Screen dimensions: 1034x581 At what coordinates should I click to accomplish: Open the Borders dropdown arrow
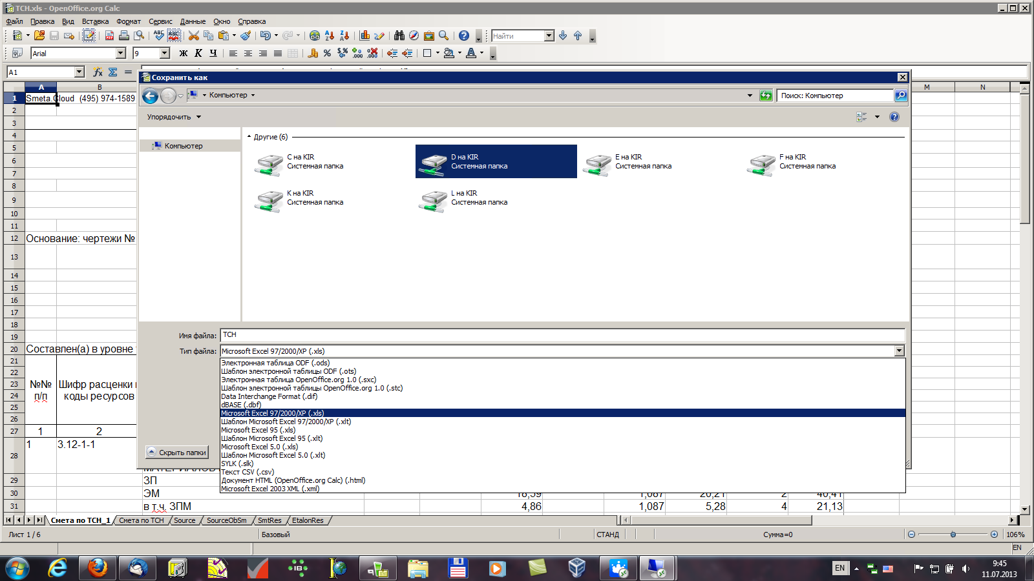click(438, 53)
